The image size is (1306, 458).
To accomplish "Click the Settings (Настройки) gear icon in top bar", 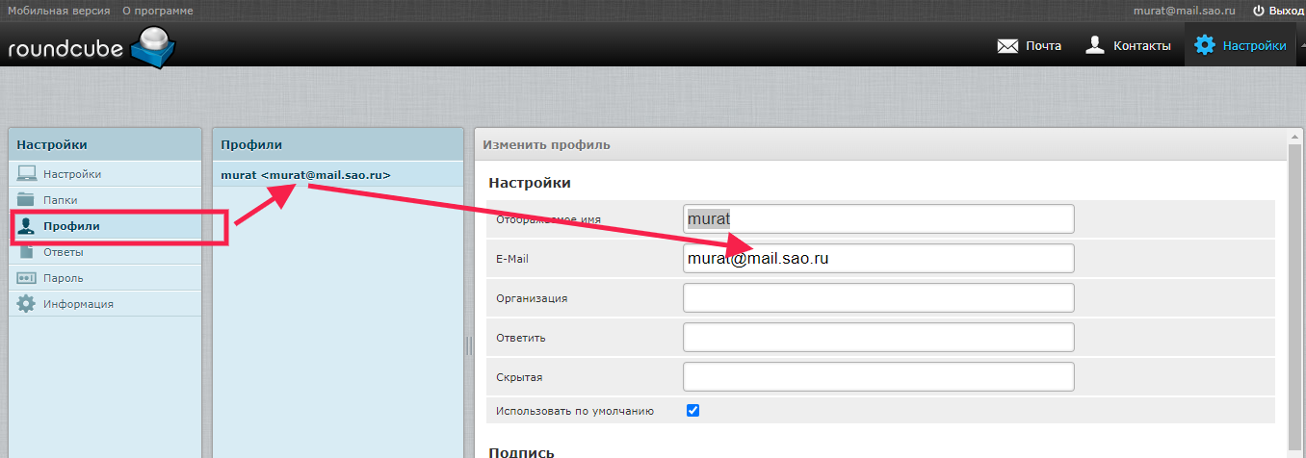I will tap(1204, 45).
